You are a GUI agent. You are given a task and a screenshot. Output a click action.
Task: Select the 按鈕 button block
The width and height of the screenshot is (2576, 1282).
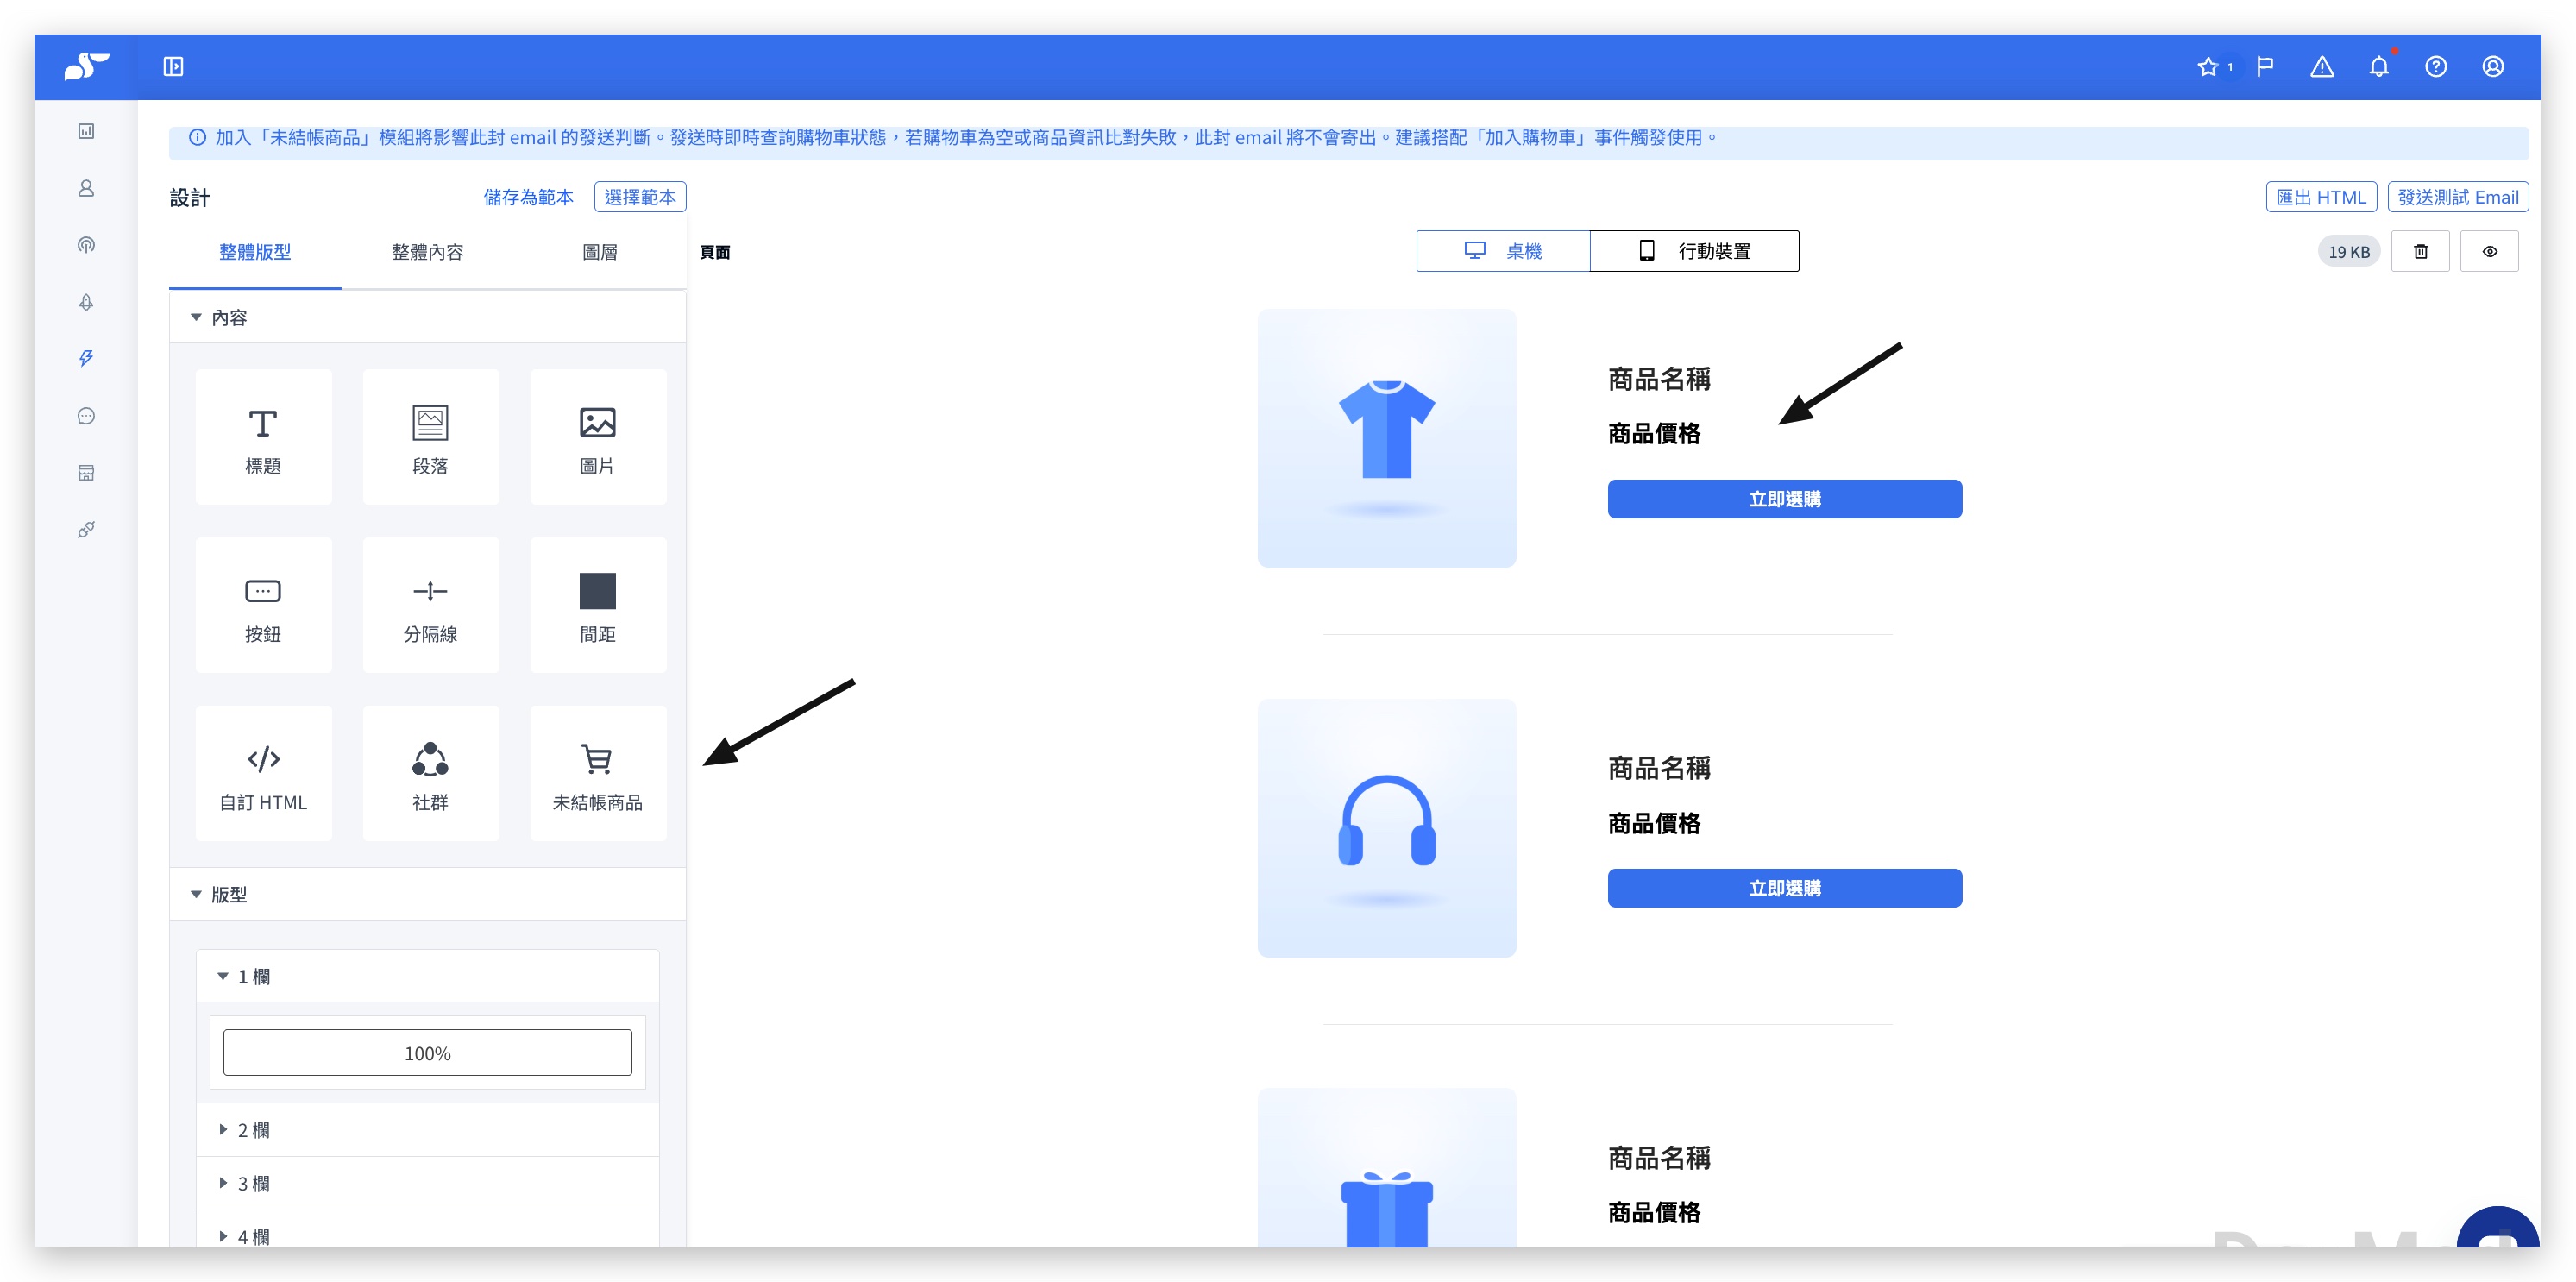click(263, 605)
